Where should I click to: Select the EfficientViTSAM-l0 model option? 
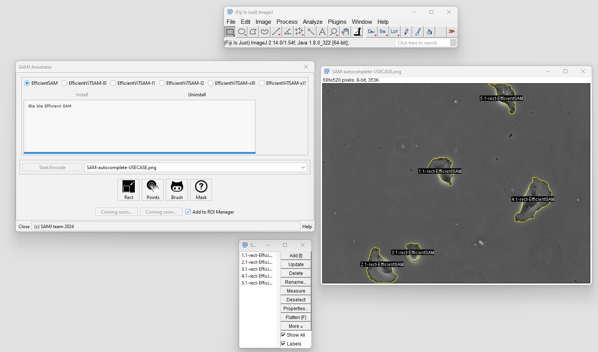[84, 83]
